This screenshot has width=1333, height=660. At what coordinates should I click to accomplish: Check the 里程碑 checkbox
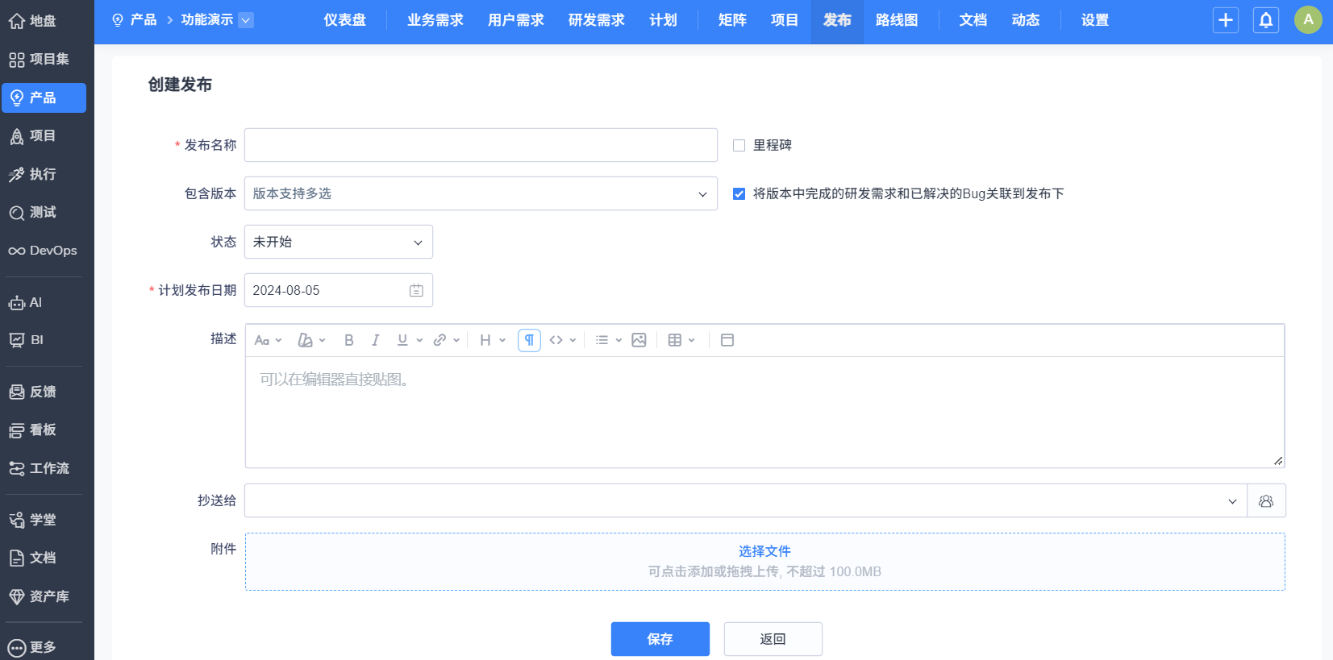coord(739,146)
